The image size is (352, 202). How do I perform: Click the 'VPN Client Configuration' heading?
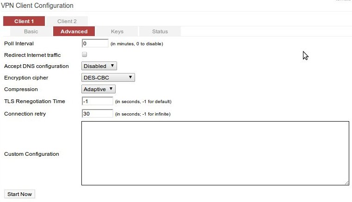37,6
